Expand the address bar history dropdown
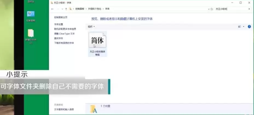Viewport: 254px width, 115px height. click(x=209, y=9)
